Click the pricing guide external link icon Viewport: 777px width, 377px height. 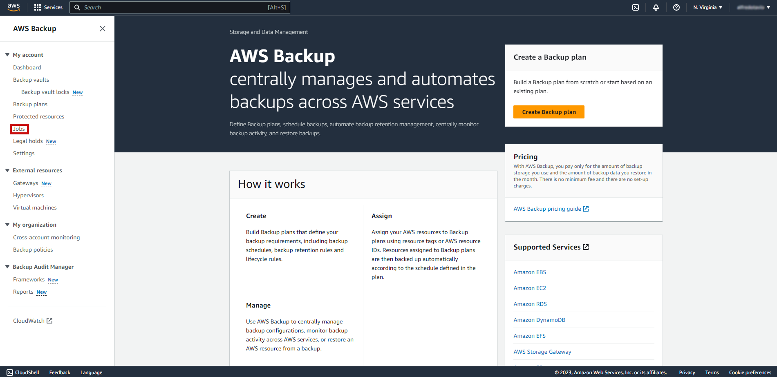click(586, 209)
